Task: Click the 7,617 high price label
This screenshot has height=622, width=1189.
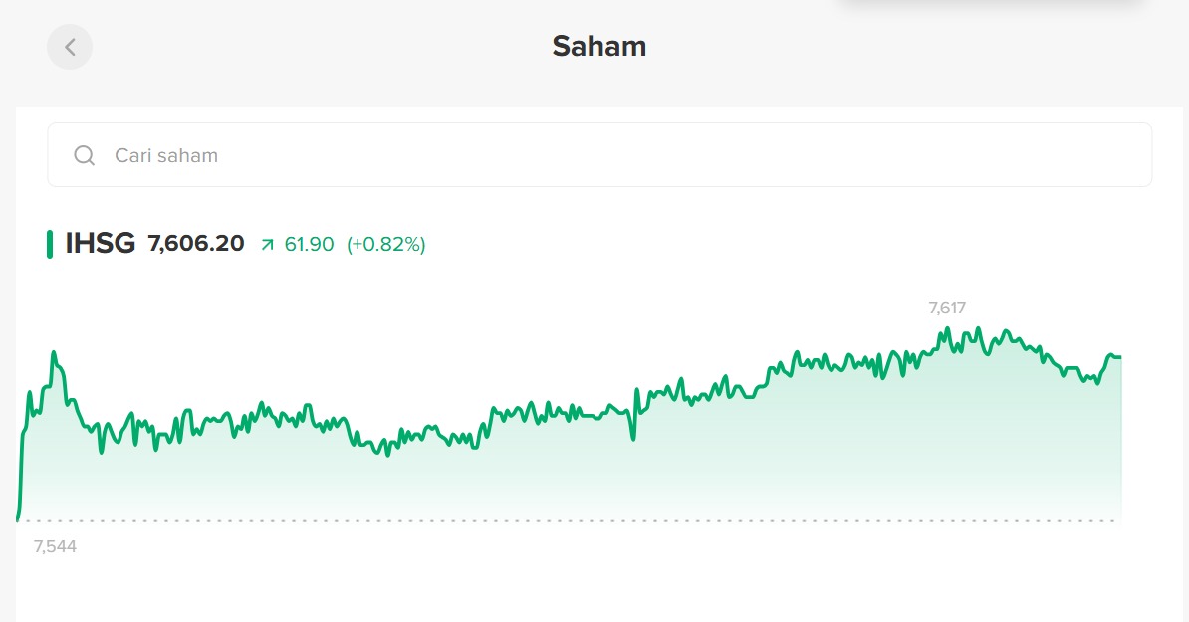Action: 947,308
